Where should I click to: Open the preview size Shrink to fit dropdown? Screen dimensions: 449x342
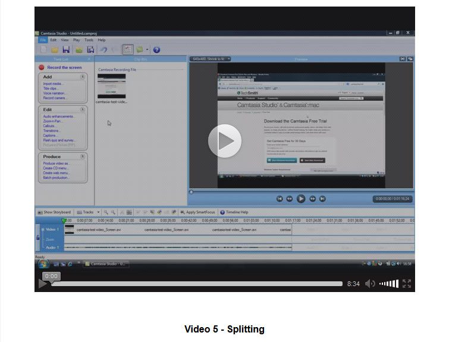211,59
